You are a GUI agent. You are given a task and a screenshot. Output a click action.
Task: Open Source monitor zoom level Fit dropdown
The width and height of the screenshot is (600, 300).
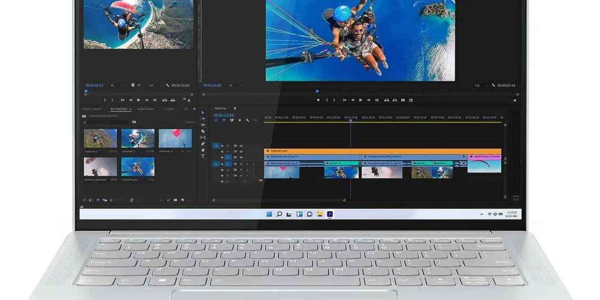113,85
